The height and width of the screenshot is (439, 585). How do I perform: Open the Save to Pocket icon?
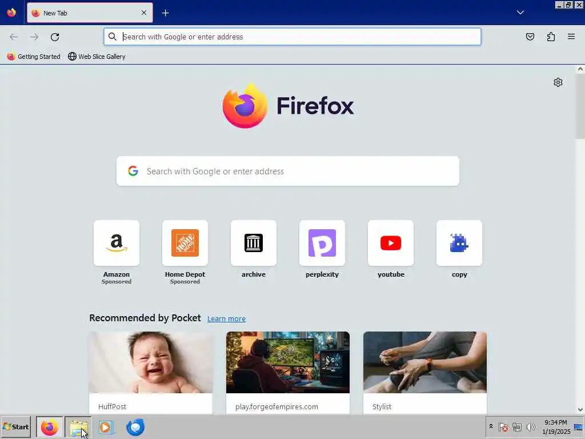pos(530,37)
